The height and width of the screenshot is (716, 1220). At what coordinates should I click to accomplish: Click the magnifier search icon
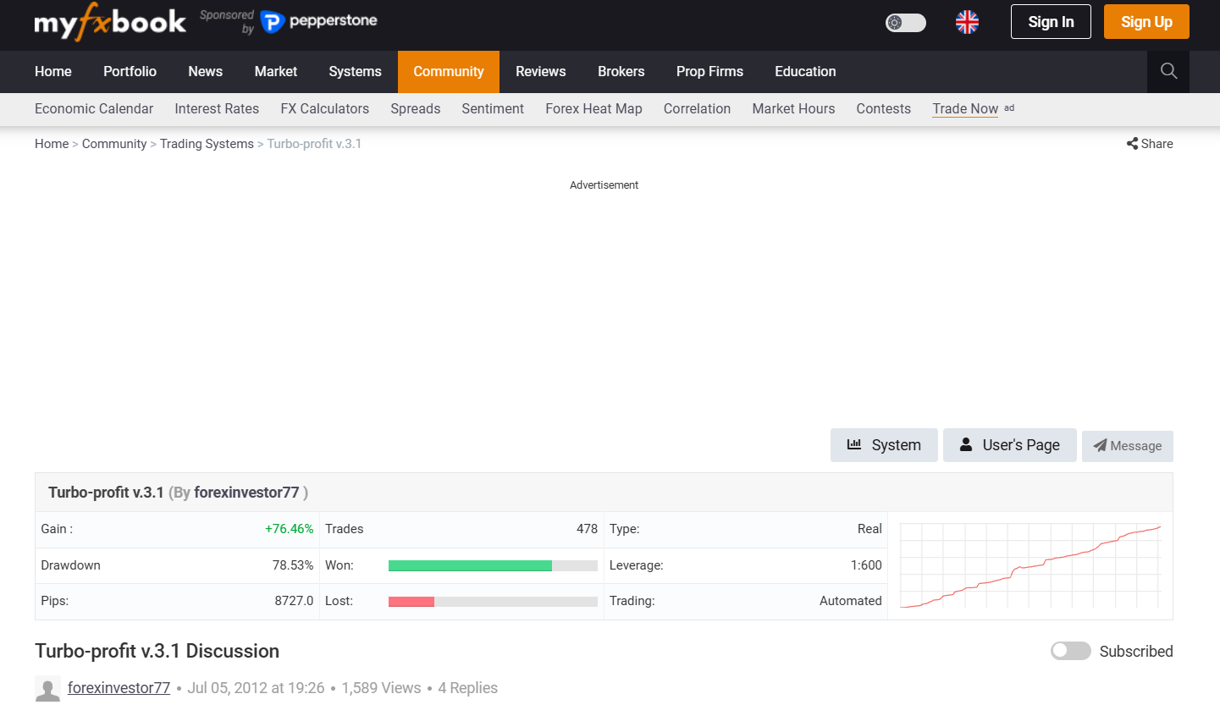click(x=1168, y=71)
